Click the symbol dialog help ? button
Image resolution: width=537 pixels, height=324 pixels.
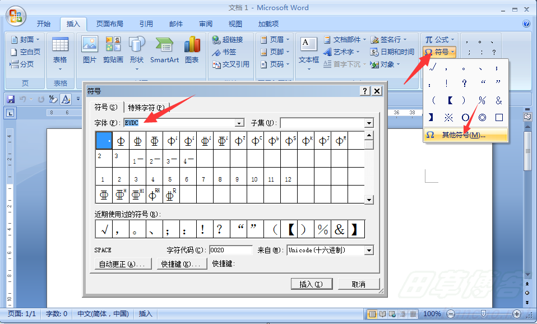click(365, 91)
